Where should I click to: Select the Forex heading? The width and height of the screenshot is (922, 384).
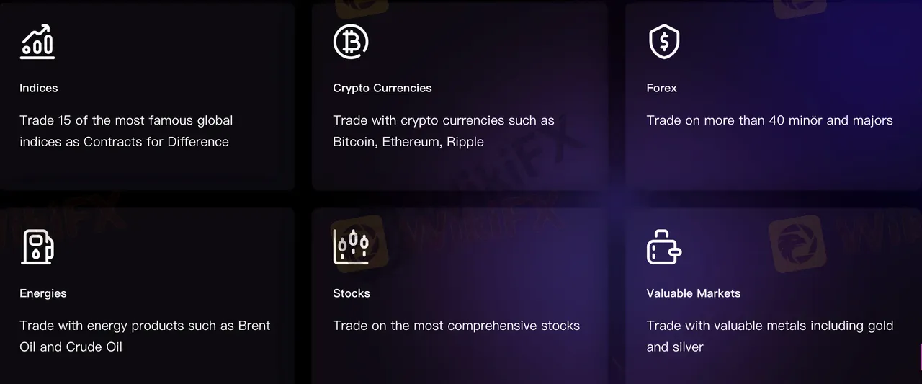click(x=662, y=88)
